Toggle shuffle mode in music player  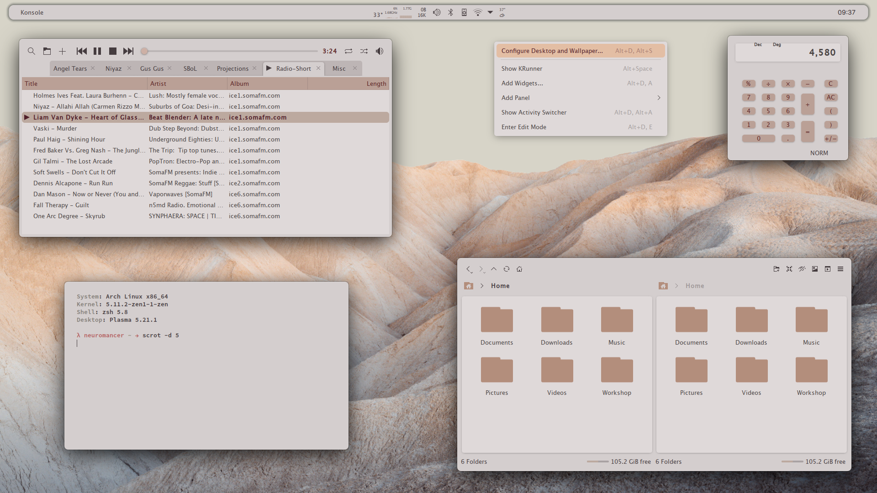point(364,51)
